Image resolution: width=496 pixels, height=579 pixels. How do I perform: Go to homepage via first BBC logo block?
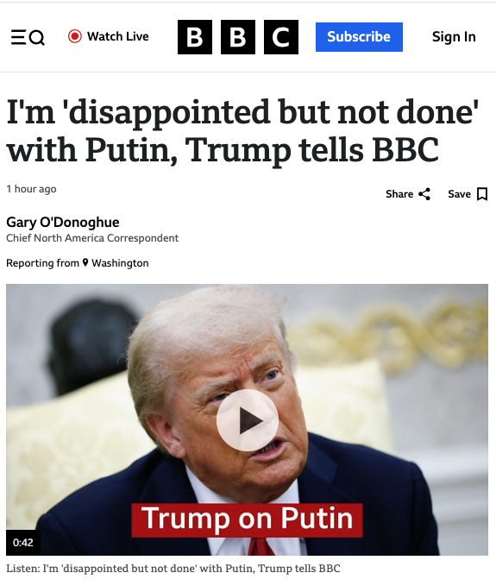[x=195, y=37]
